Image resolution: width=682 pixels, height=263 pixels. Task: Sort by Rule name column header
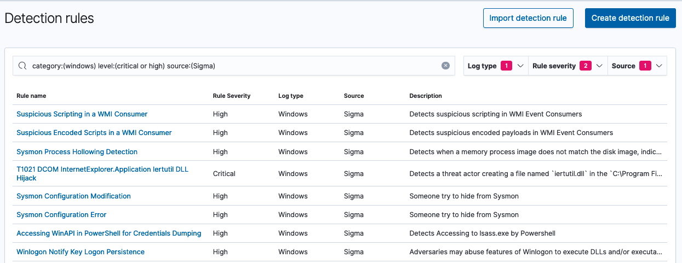click(x=31, y=96)
